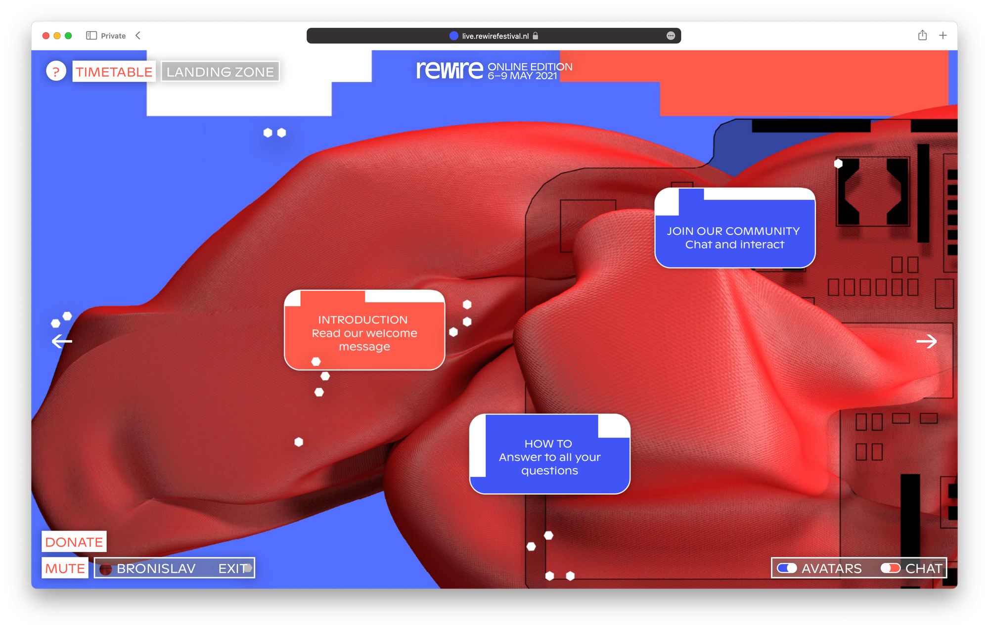Toggle the Avatars switch
Image resolution: width=989 pixels, height=630 pixels.
click(x=787, y=568)
